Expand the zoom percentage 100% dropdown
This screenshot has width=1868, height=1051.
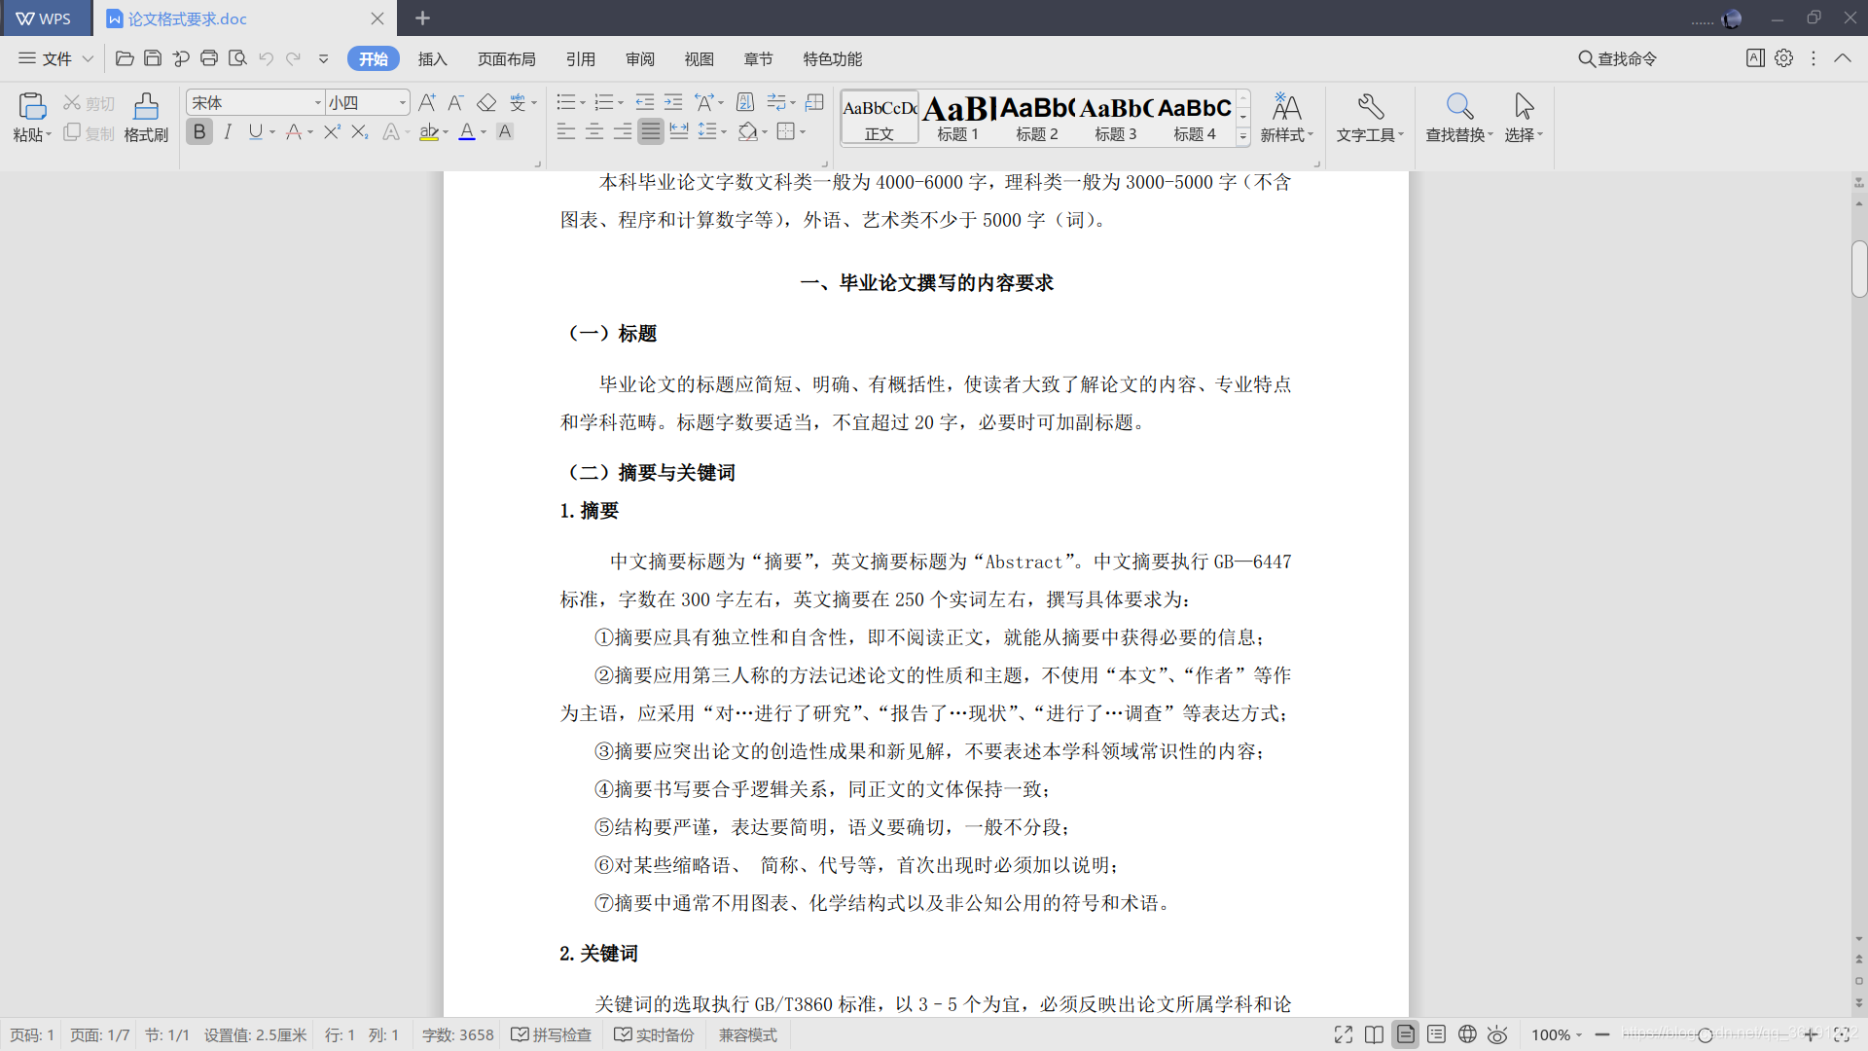[x=1557, y=1034]
